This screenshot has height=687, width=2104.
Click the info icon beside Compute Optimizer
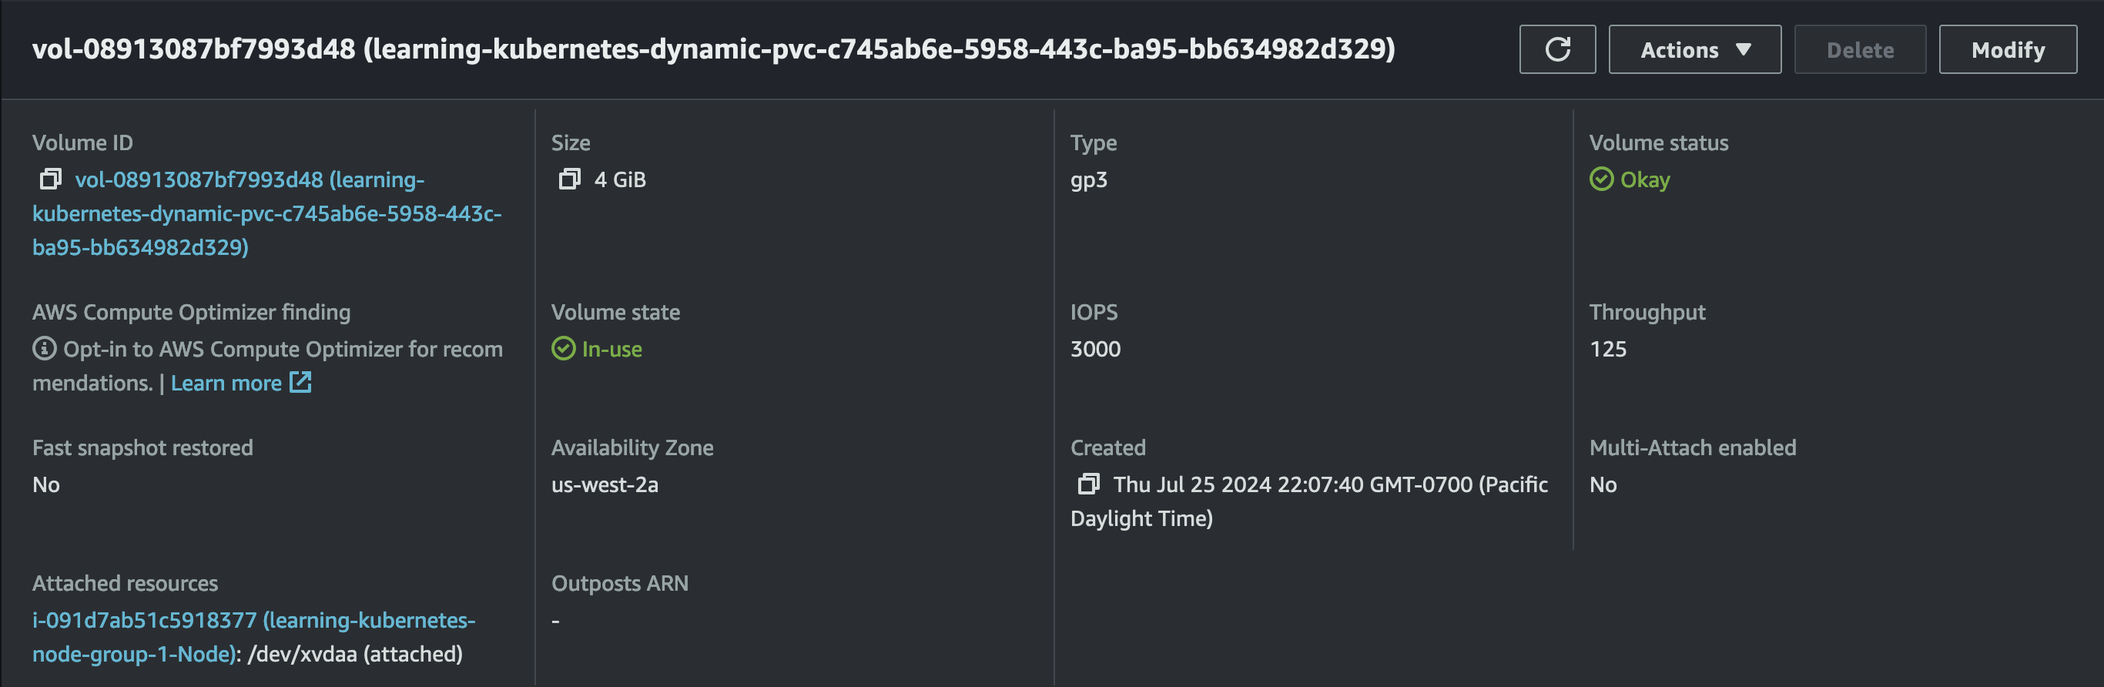44,349
